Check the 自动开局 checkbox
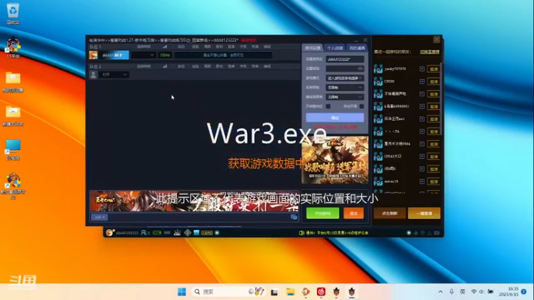Screen dimensions: 534x300 click(x=362, y=106)
